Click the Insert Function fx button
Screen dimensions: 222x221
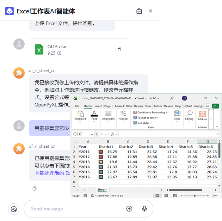pyautogui.click(x=112, y=134)
